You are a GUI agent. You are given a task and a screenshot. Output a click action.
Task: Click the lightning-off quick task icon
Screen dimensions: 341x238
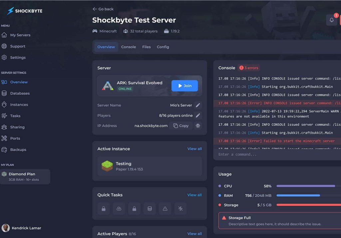(180, 209)
